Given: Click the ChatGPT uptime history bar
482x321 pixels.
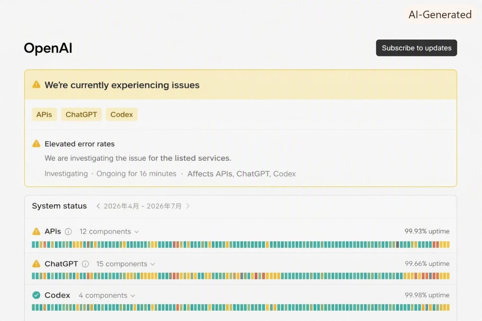Looking at the screenshot, I should pyautogui.click(x=241, y=276).
